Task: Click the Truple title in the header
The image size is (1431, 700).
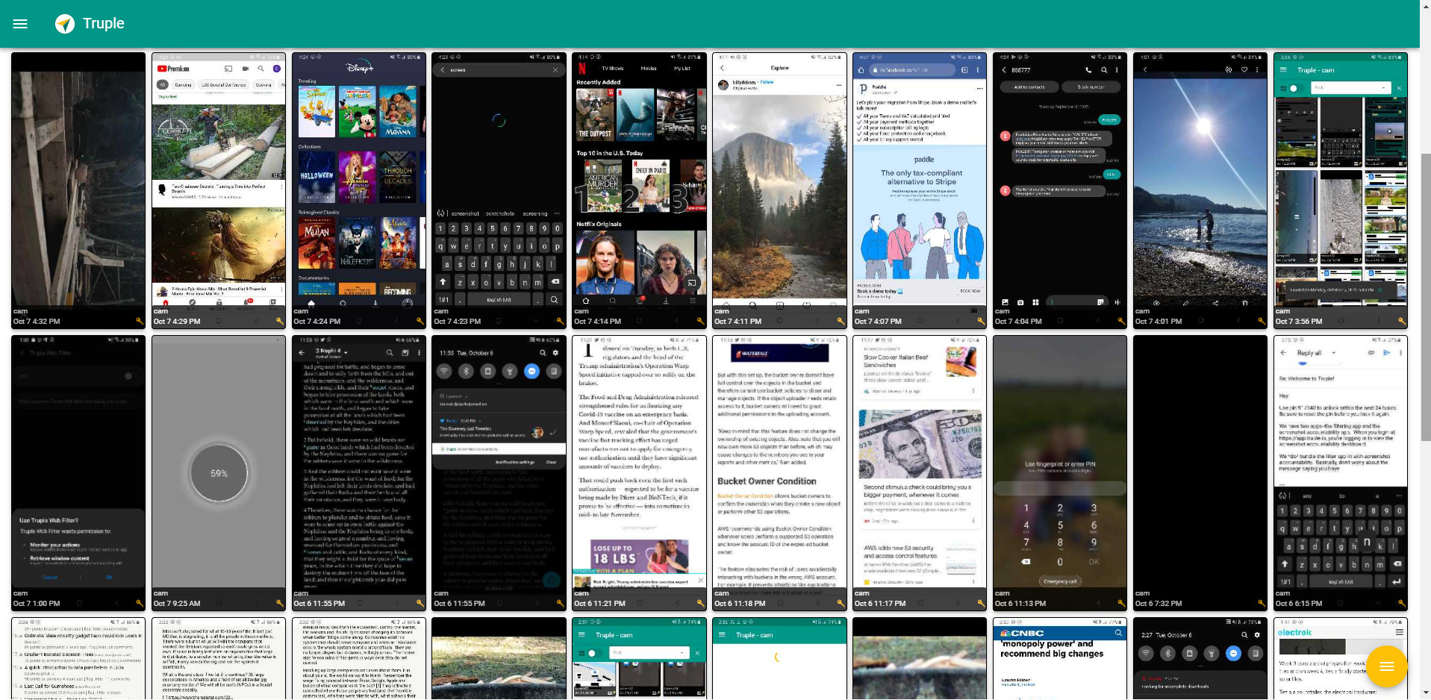Action: [104, 23]
